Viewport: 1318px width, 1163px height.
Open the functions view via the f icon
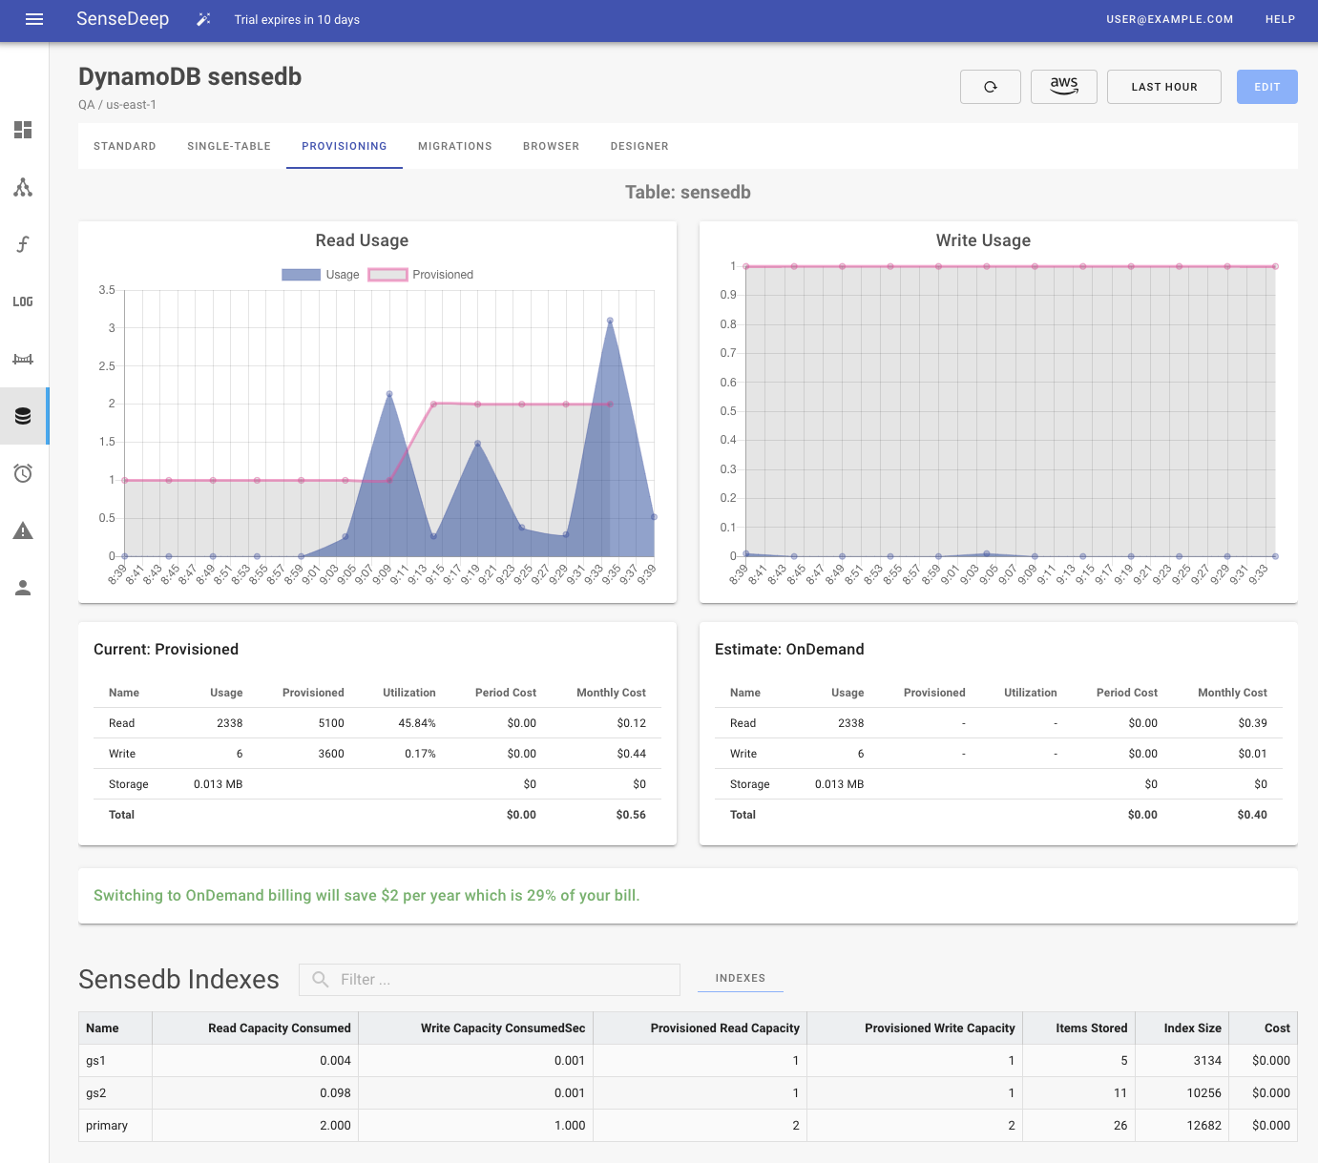23,245
